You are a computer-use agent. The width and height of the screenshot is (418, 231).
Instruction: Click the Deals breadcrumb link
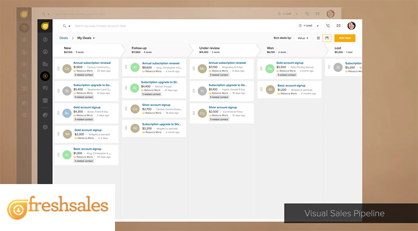63,38
